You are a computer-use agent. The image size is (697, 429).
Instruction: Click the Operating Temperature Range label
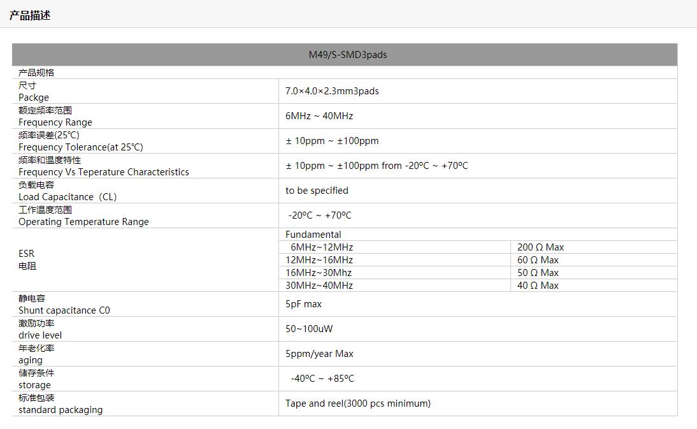pyautogui.click(x=83, y=222)
